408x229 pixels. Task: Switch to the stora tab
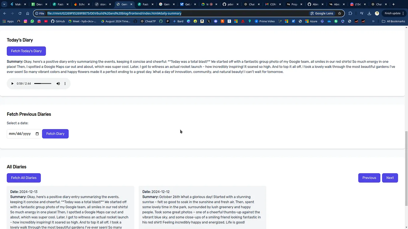click(x=103, y=4)
